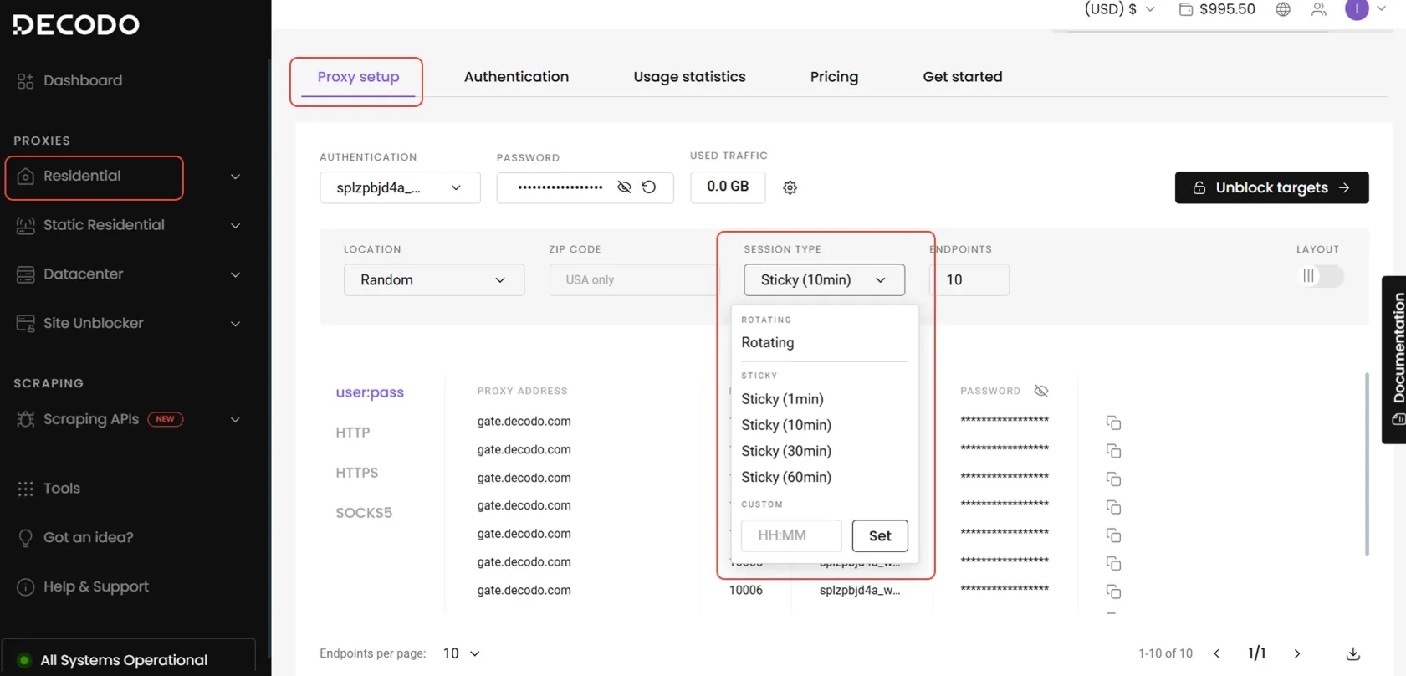Expand the Scraping APIs section
This screenshot has height=676, width=1406.
[235, 420]
